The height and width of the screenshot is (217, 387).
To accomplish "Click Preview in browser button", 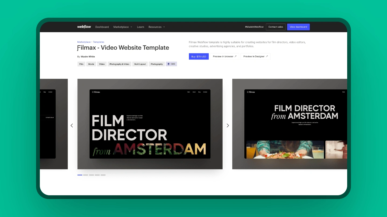I will coord(225,56).
